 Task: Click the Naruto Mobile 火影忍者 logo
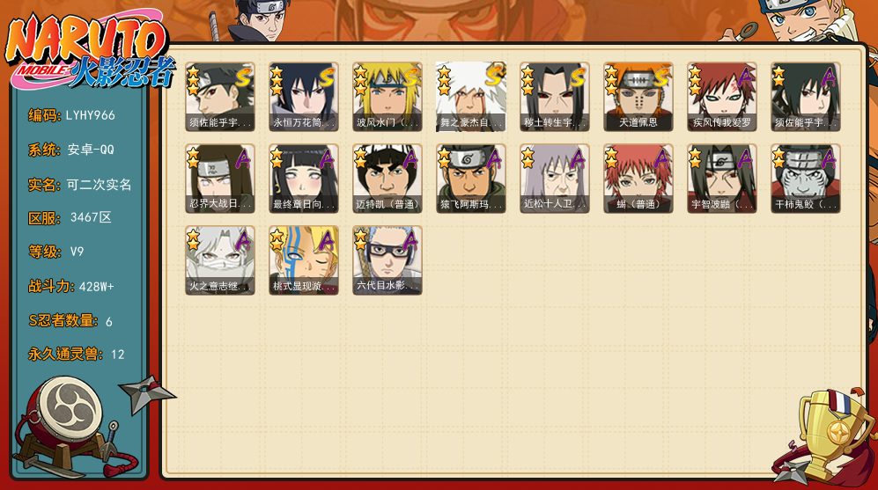pyautogui.click(x=90, y=51)
